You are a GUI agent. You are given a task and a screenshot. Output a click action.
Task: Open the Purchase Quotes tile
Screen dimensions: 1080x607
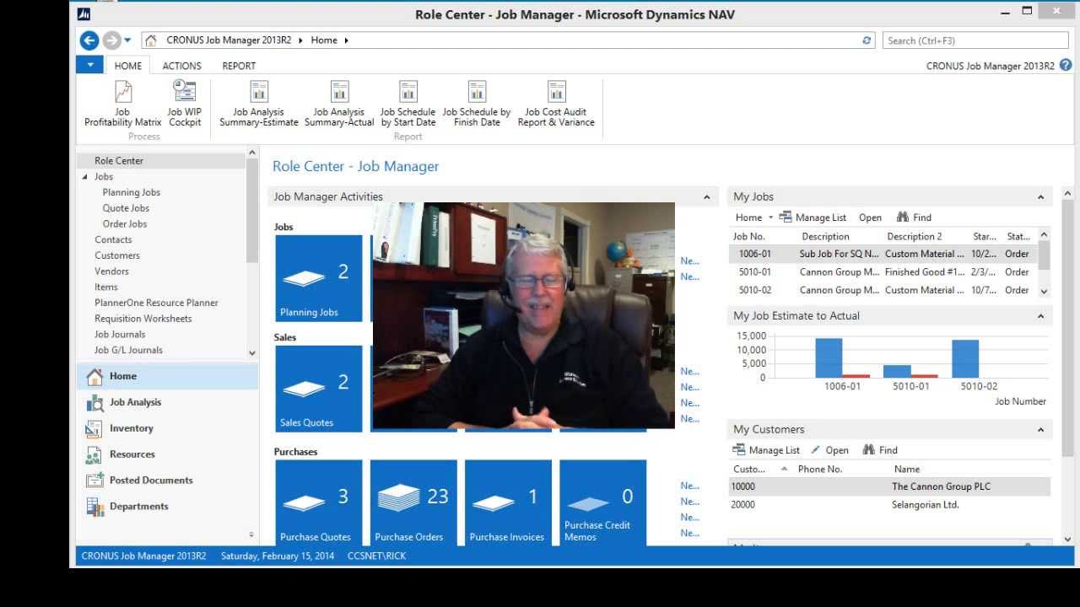(318, 502)
